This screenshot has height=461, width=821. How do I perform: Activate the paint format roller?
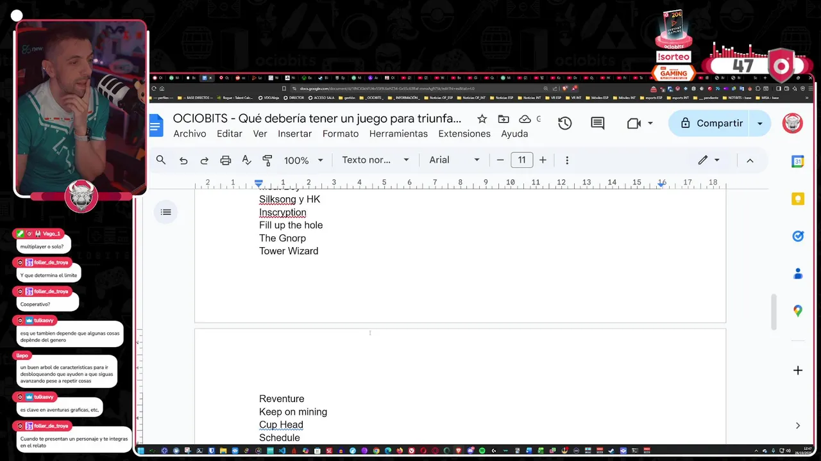pyautogui.click(x=267, y=160)
